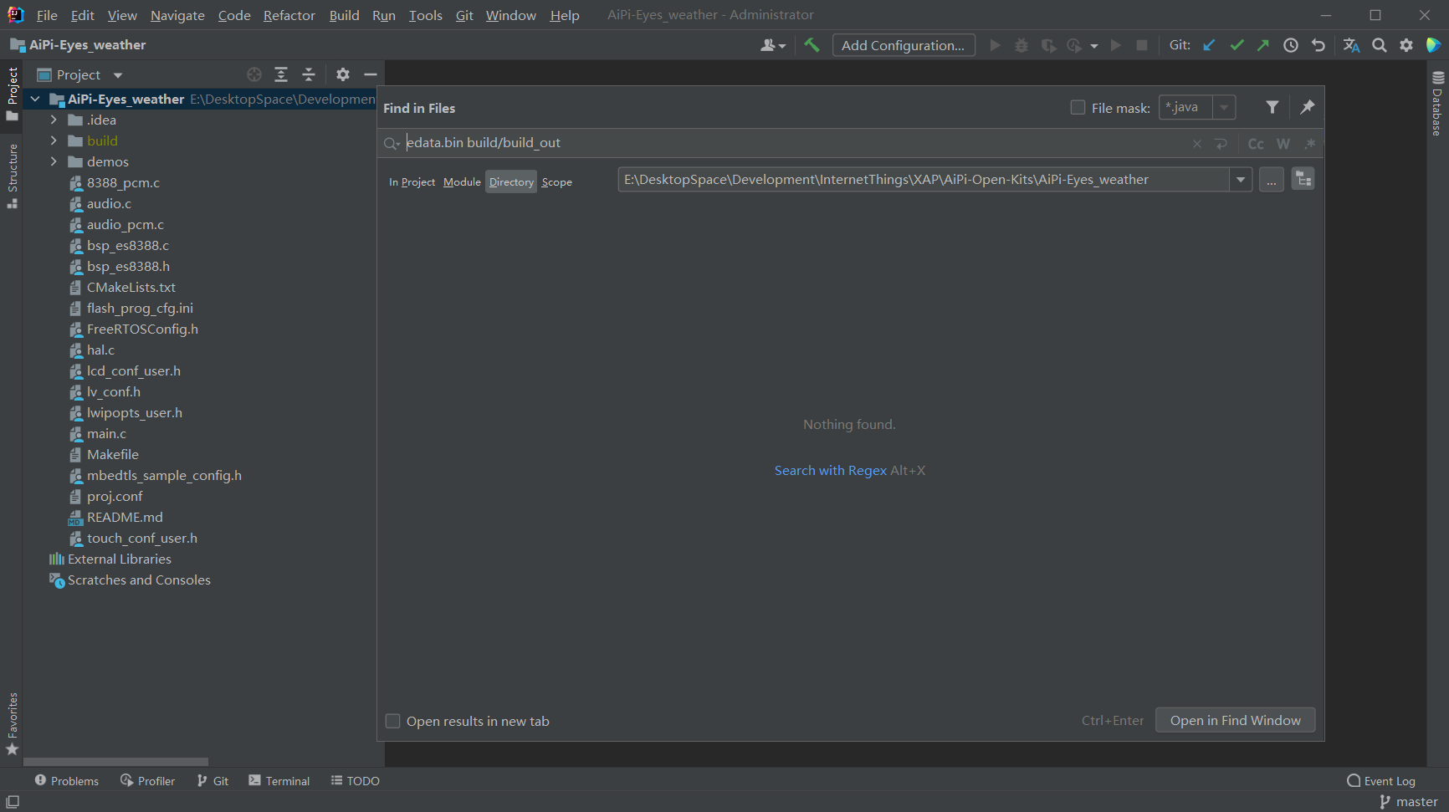Image resolution: width=1449 pixels, height=812 pixels.
Task: Check Open results in new tab
Action: tap(392, 721)
